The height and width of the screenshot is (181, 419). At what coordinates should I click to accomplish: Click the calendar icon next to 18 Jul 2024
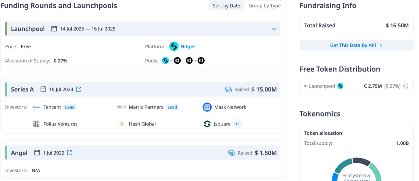(43, 89)
